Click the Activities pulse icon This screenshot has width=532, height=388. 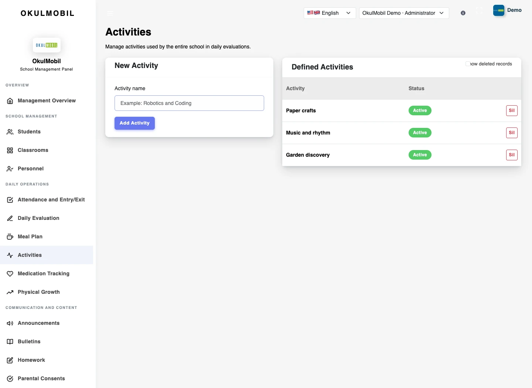point(10,255)
